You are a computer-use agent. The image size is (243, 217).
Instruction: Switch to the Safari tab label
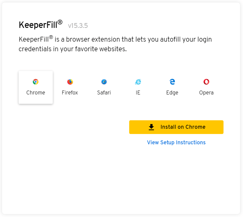[x=104, y=93]
